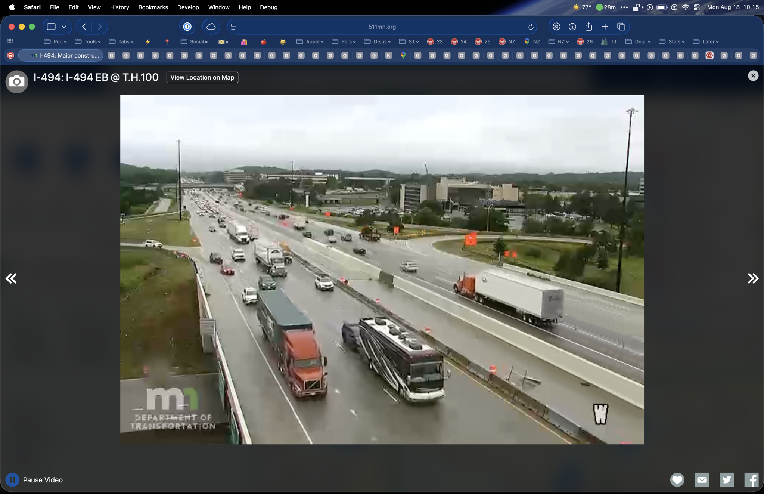The height and width of the screenshot is (494, 764).
Task: Share camera on Twitter
Action: [726, 480]
